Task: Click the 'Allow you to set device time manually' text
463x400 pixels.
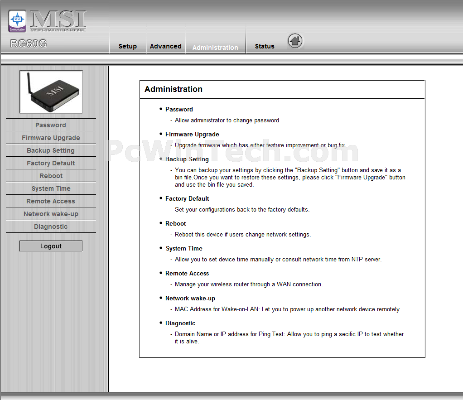Action: click(x=278, y=260)
